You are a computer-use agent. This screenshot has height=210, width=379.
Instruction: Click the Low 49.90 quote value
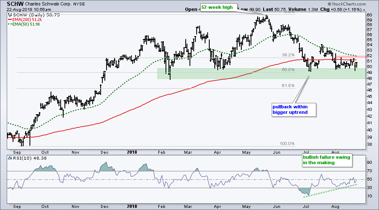coord(249,9)
